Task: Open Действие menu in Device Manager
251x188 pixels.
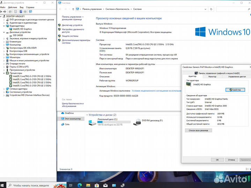Action: tap(13, 7)
